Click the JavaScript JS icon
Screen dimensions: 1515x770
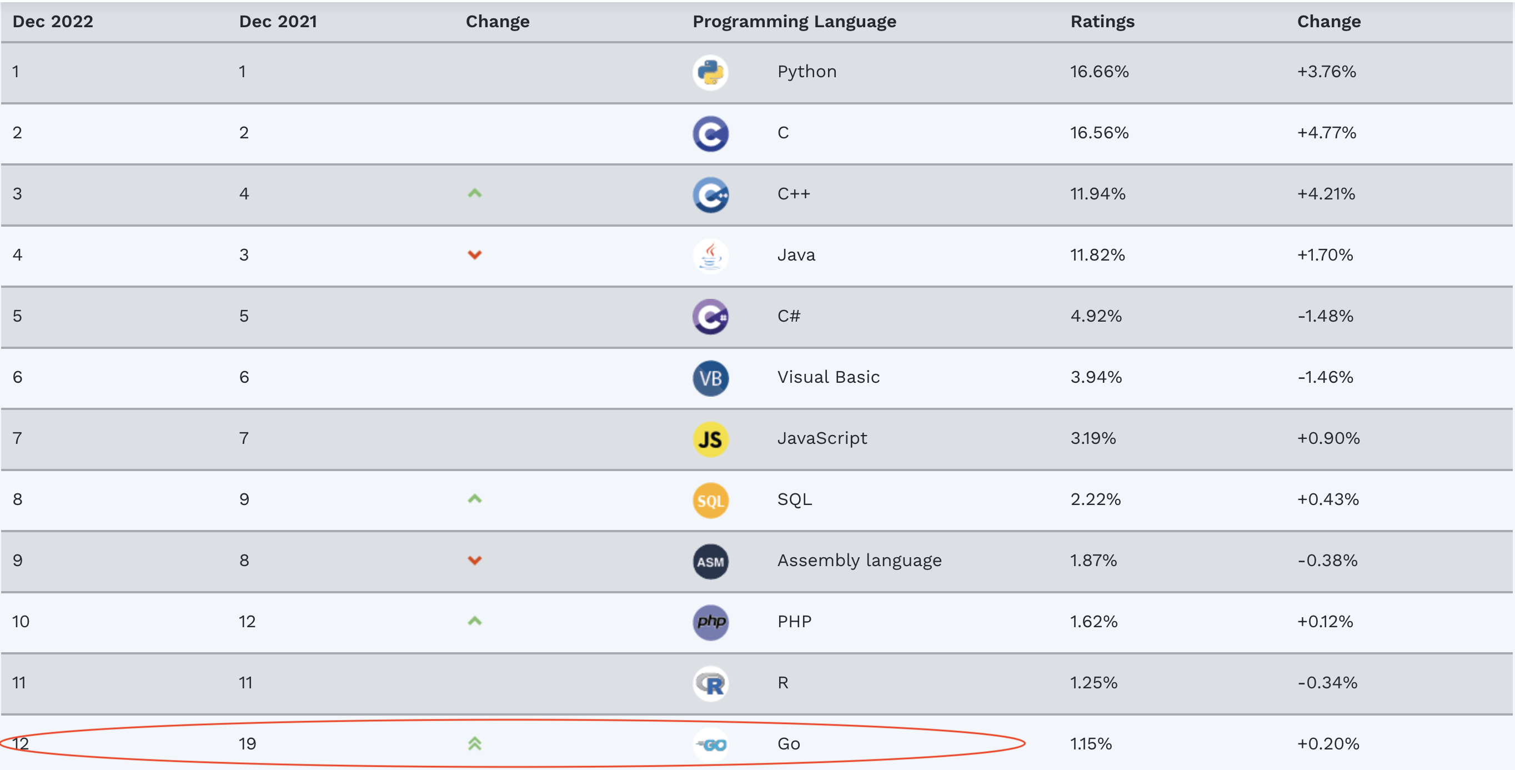coord(710,439)
